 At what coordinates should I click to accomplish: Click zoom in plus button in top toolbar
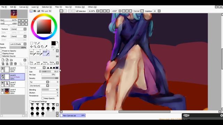(x=105, y=11)
